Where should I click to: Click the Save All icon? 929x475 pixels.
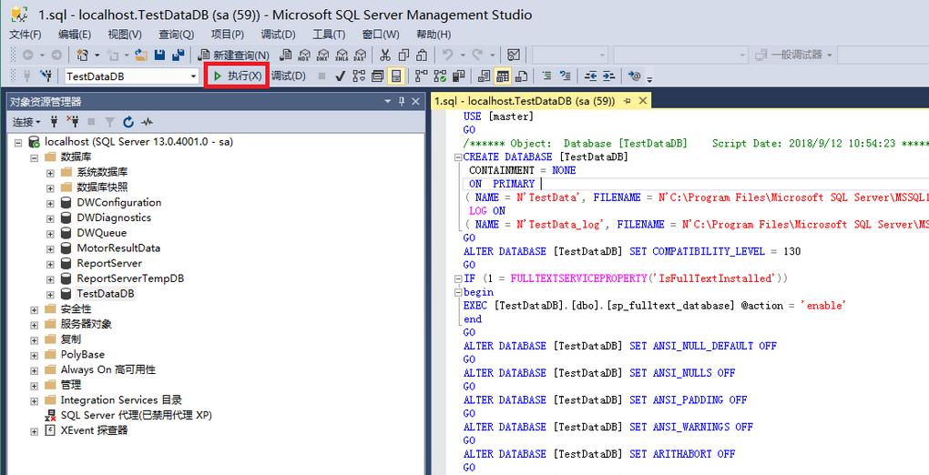[178, 56]
